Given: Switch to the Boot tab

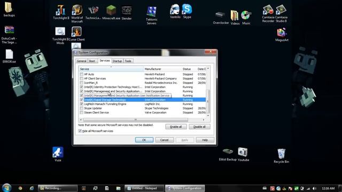Looking at the screenshot, I should [92, 61].
